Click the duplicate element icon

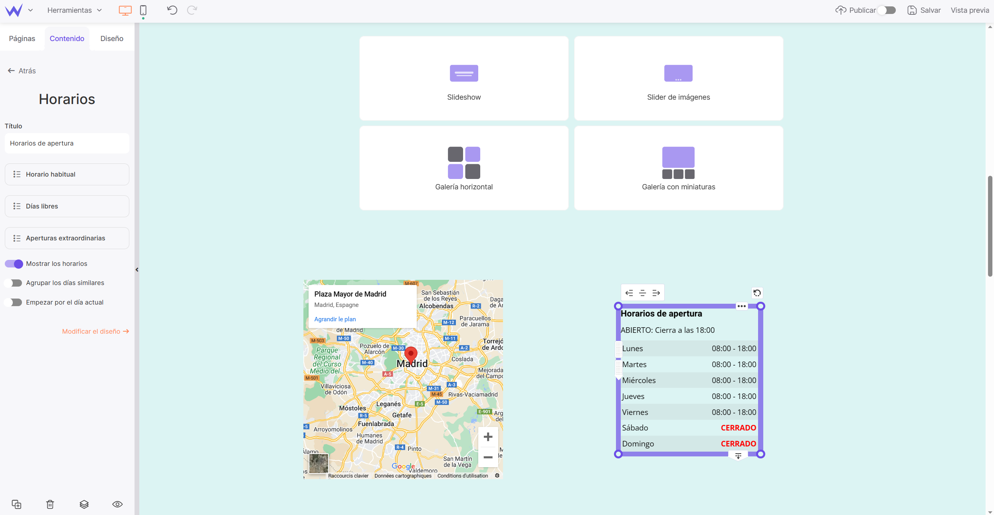tap(16, 504)
